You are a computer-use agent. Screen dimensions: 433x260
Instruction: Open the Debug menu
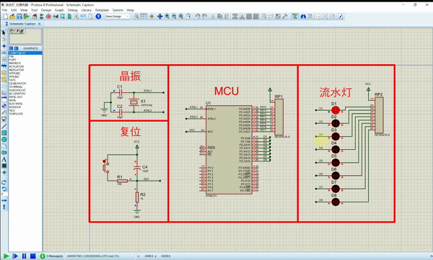(x=73, y=10)
